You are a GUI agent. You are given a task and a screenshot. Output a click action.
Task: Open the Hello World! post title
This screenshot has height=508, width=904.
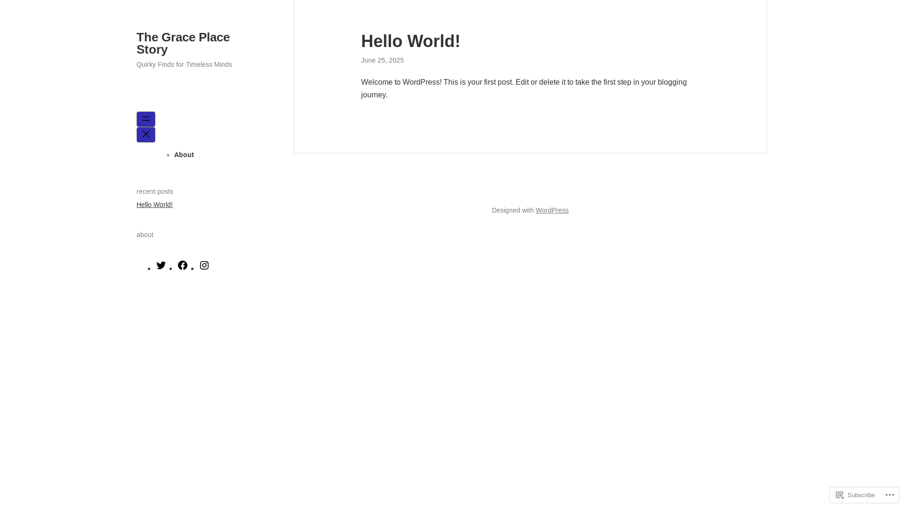411,41
